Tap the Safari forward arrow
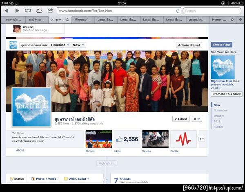 tap(17, 11)
